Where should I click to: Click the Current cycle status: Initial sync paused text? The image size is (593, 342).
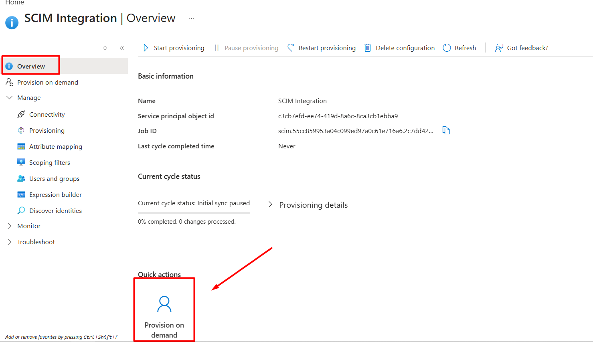[194, 203]
